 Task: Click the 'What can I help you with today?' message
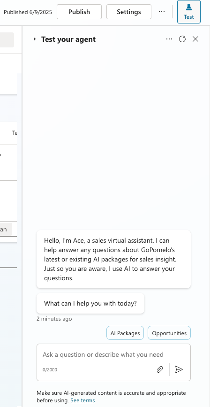point(90,303)
